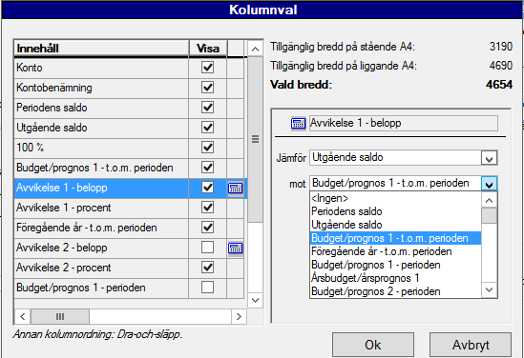
Task: Click the horizontal scrollbar right arrow
Action: click(x=239, y=316)
